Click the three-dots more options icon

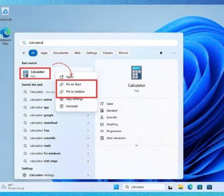point(174,53)
